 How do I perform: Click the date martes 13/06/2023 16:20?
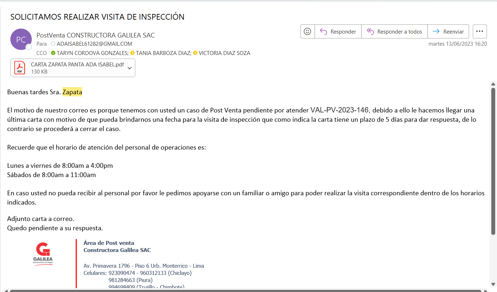tap(458, 44)
